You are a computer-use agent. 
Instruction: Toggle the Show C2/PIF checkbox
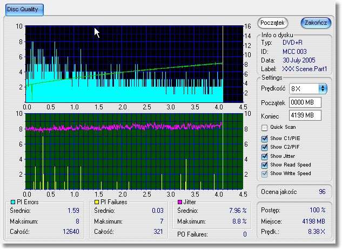pos(264,147)
